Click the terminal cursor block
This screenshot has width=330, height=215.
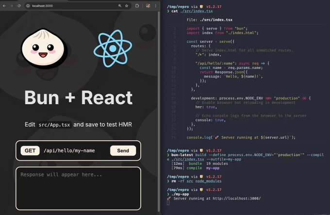pyautogui.click(x=168, y=203)
